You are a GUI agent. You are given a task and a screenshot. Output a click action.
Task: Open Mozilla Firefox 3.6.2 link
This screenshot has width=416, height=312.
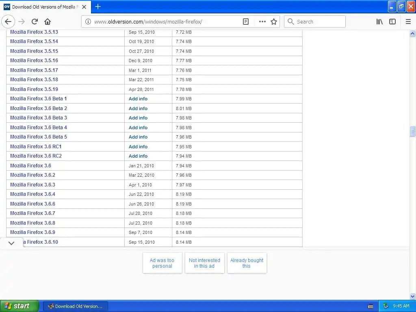(x=32, y=175)
